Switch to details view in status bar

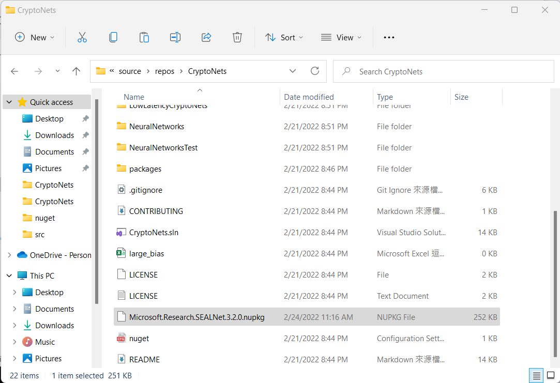click(537, 375)
